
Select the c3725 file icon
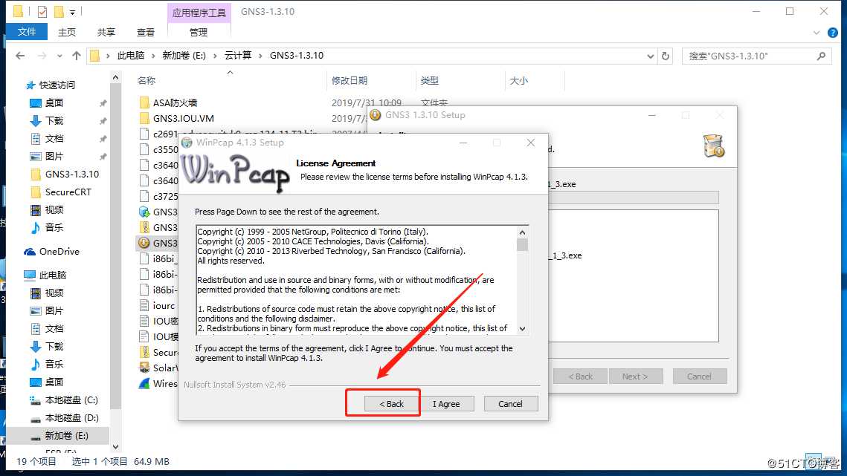click(x=144, y=197)
